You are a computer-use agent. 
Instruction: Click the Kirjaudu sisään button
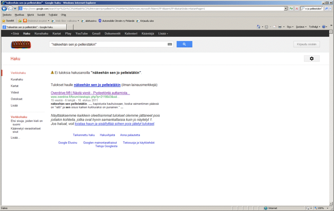tap(306, 44)
